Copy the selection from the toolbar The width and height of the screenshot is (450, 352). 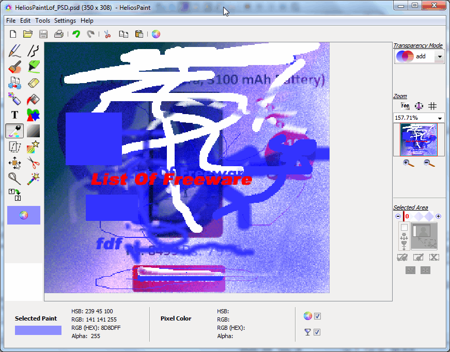tap(123, 34)
